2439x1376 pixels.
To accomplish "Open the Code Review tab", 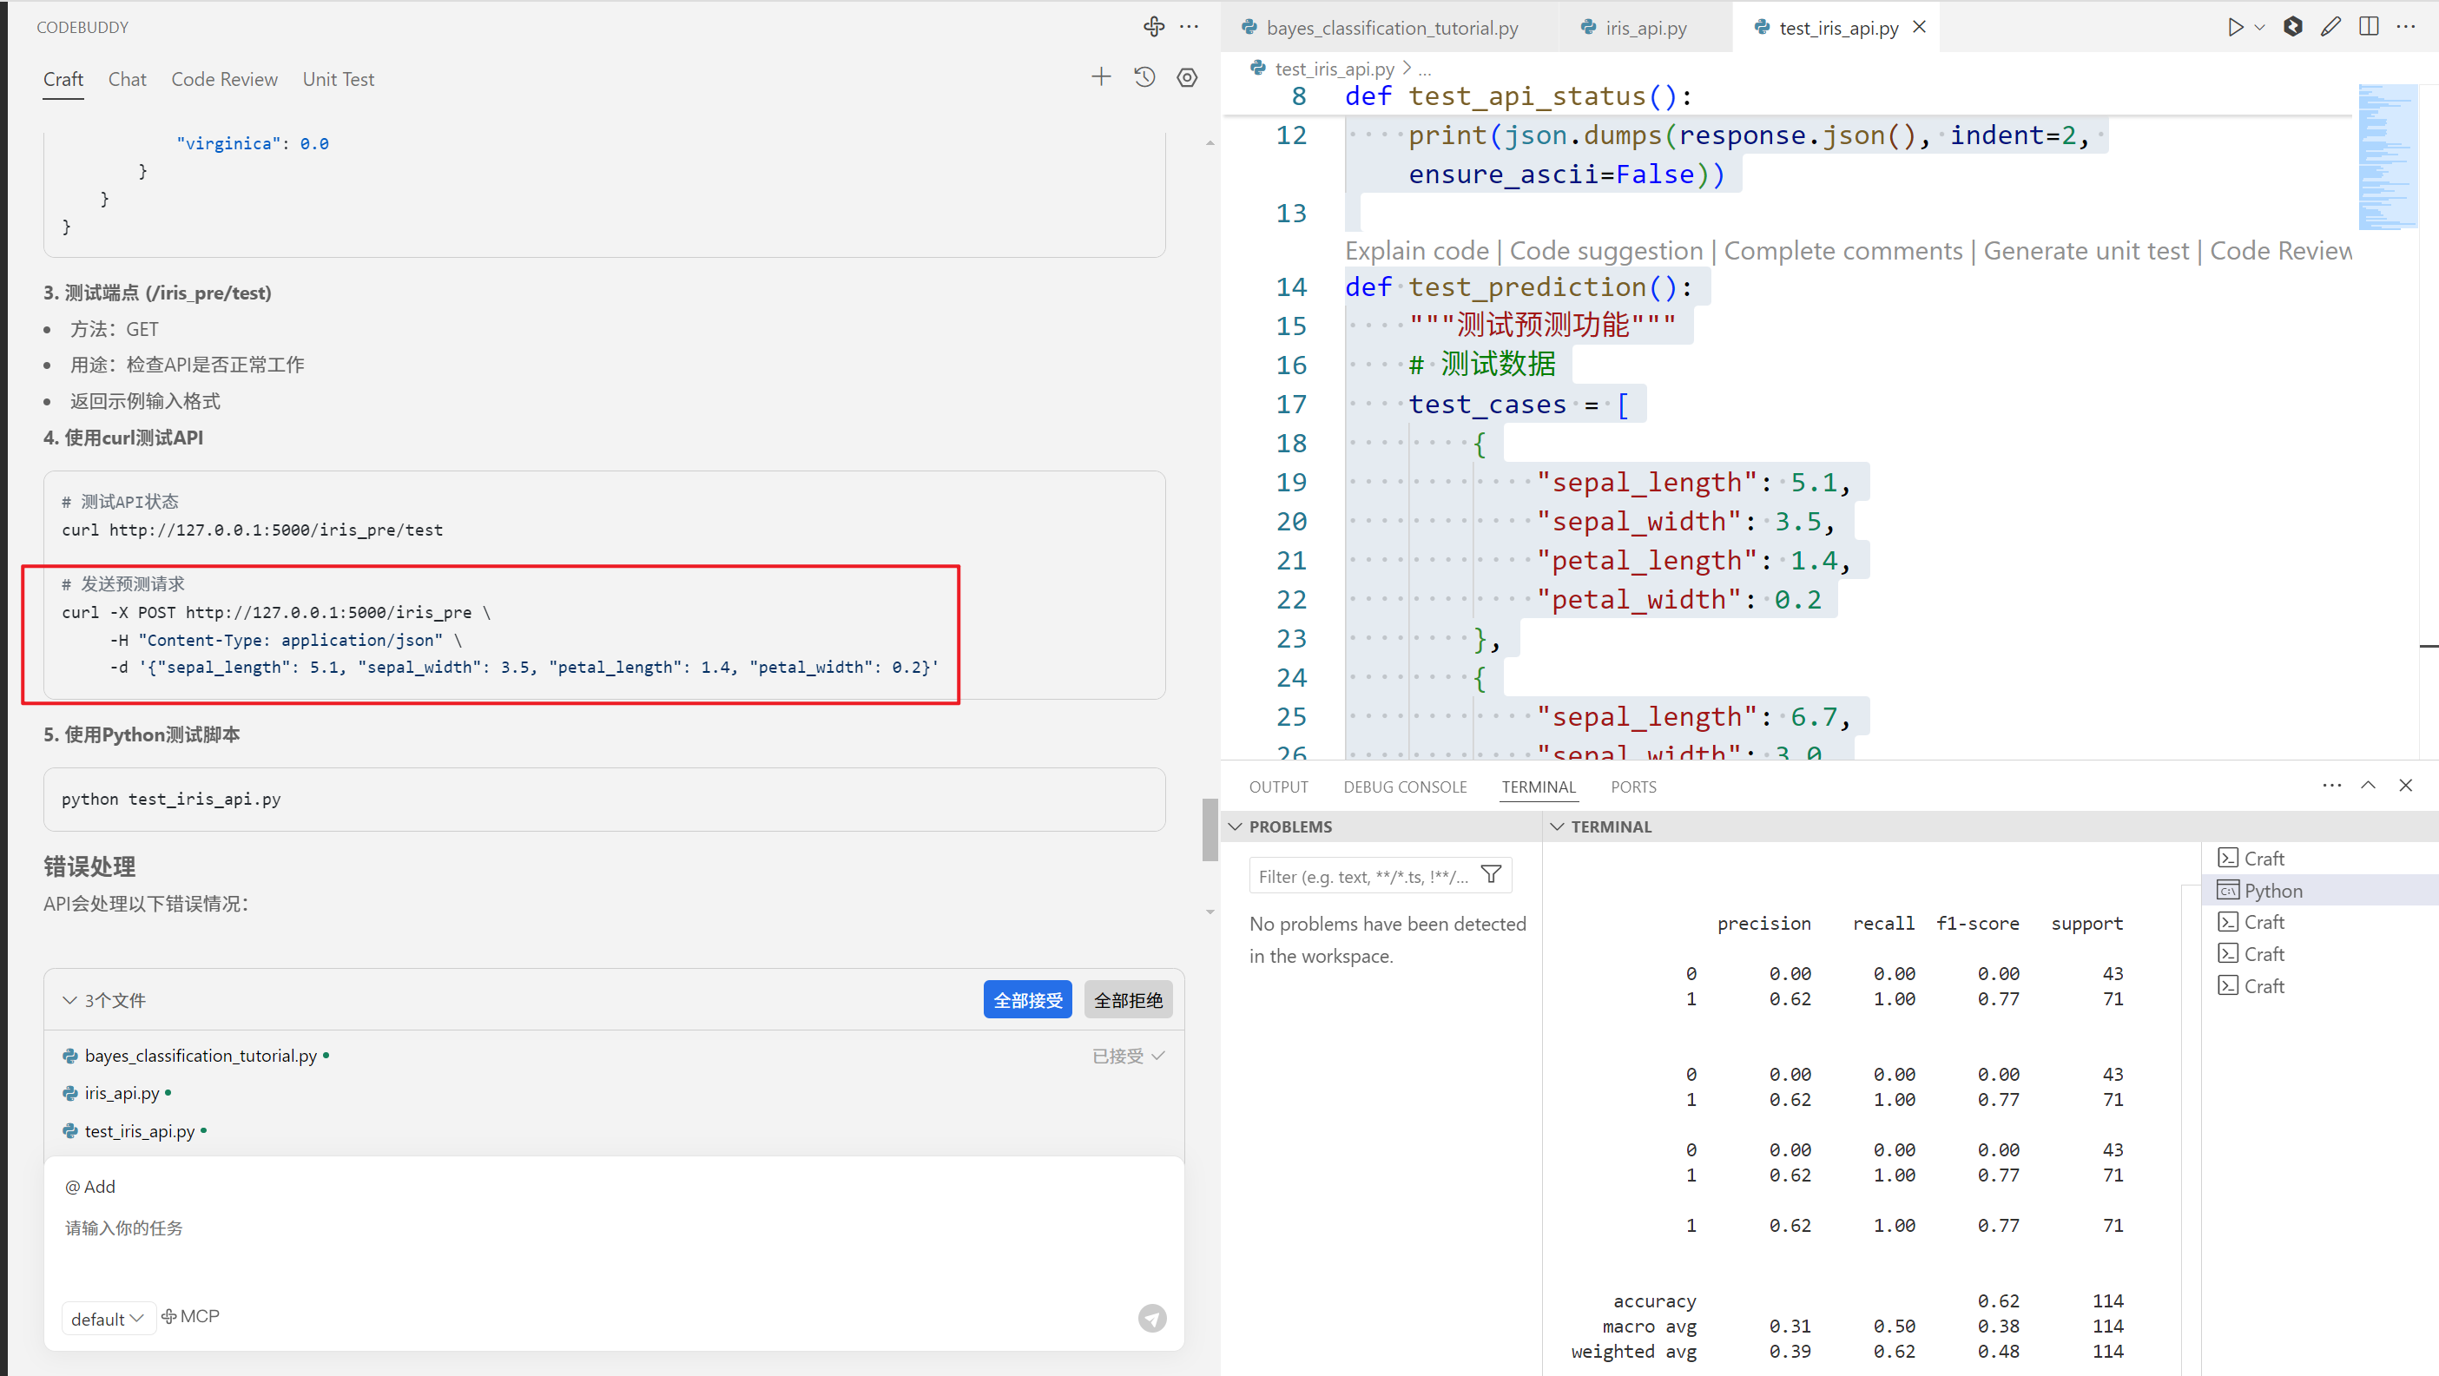I will pyautogui.click(x=224, y=80).
